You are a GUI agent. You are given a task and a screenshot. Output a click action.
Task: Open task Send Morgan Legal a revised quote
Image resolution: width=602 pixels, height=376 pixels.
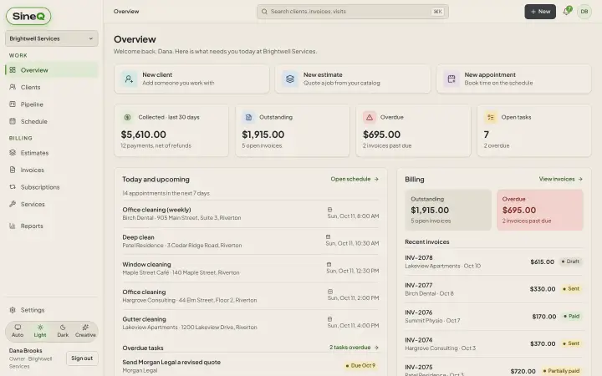tap(251, 366)
